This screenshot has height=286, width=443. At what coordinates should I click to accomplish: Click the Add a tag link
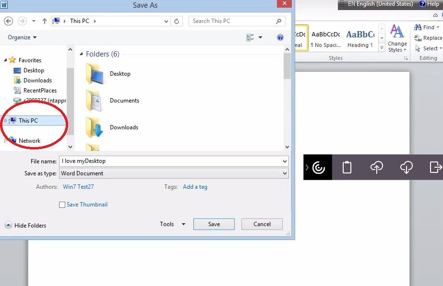pos(195,187)
